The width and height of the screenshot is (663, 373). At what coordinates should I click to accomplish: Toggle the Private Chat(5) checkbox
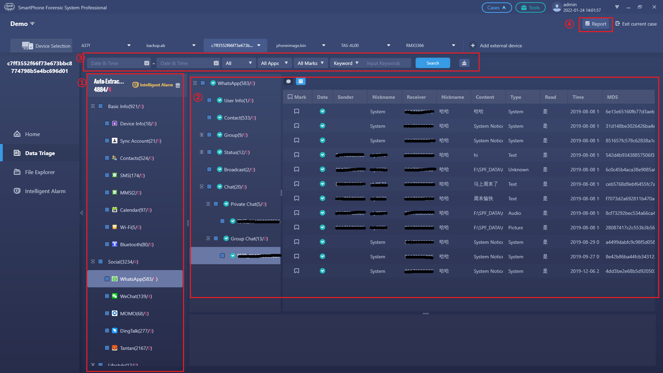[x=217, y=203]
